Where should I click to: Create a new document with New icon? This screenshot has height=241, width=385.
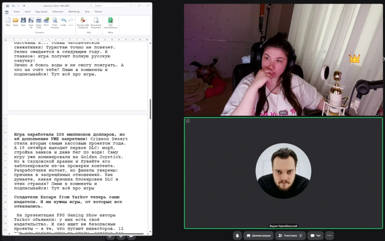(x=8, y=22)
